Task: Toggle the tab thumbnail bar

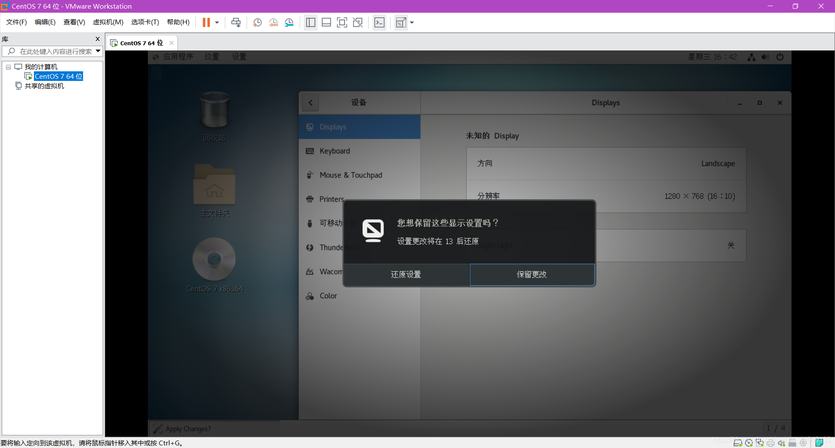Action: 327,22
